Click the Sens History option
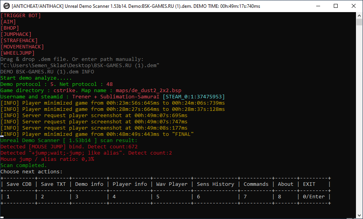The image size is (363, 219). 216,184
